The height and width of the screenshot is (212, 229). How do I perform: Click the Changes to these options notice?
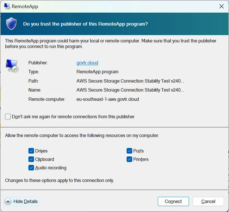click(59, 180)
